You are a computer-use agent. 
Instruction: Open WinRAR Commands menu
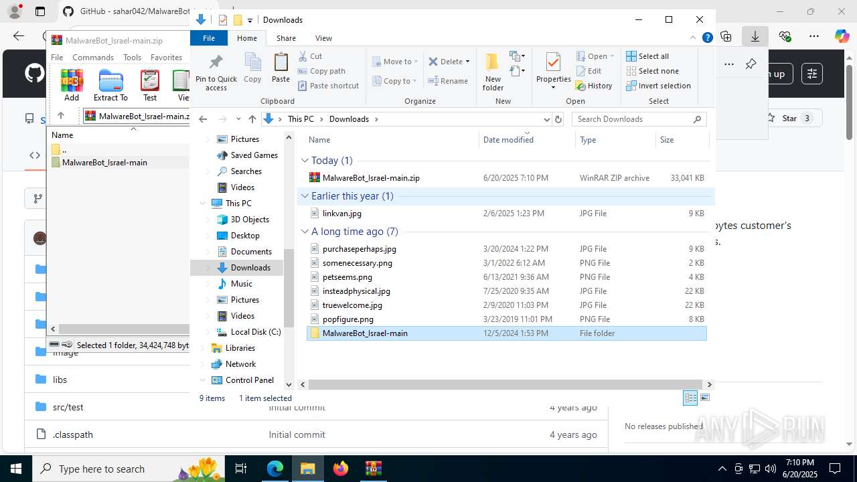93,58
